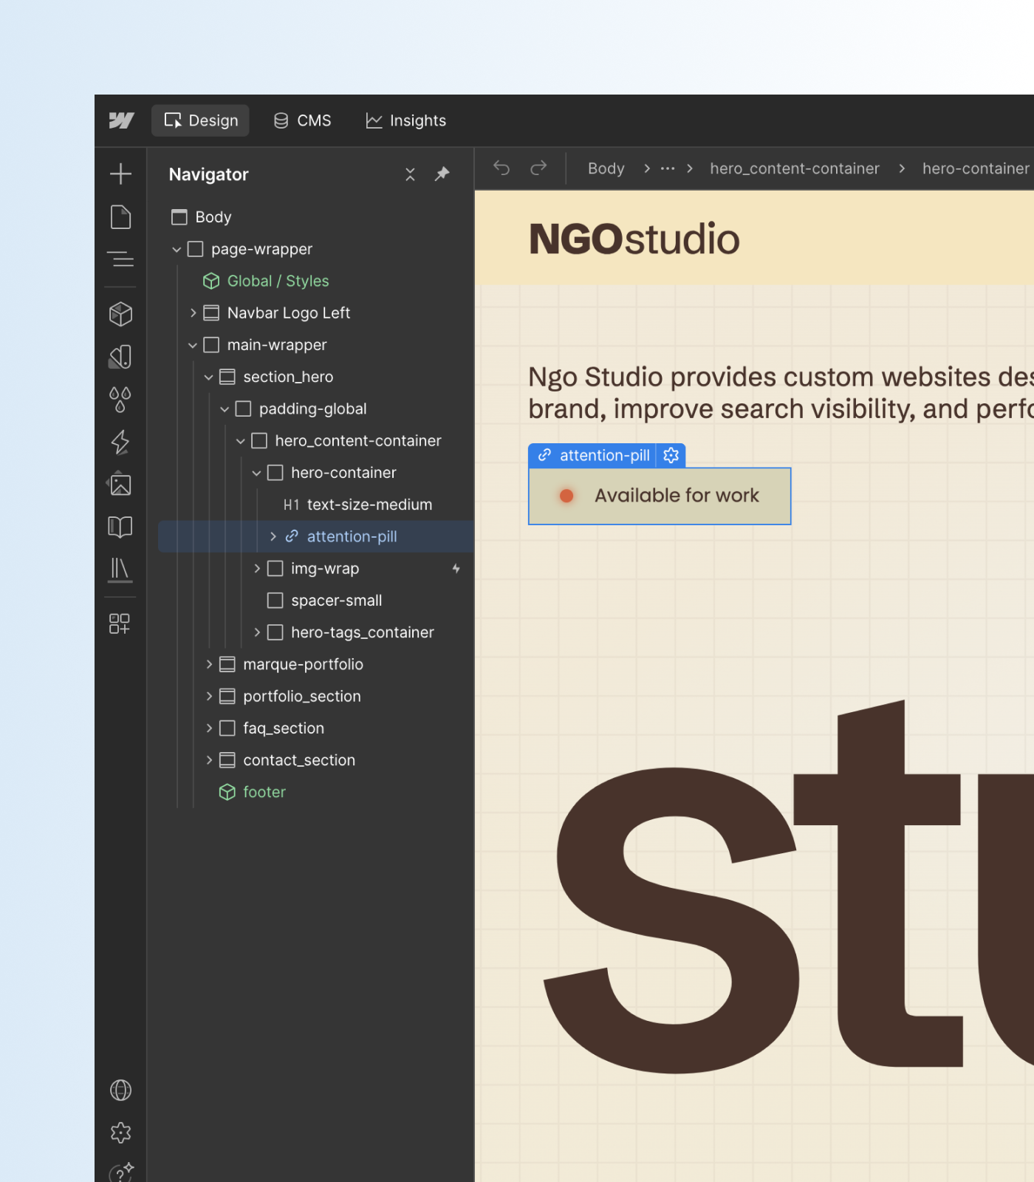Open the Style selectors panel
The width and height of the screenshot is (1034, 1182).
click(120, 357)
